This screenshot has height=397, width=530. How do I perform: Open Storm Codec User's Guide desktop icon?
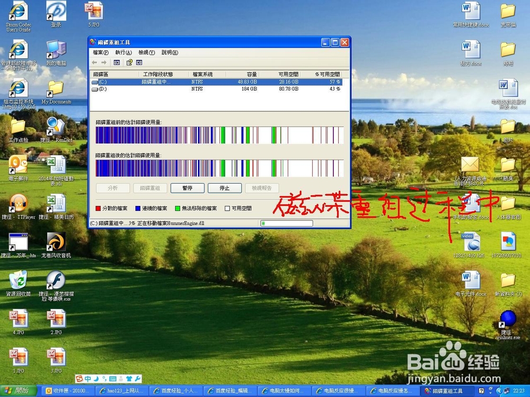(x=18, y=16)
